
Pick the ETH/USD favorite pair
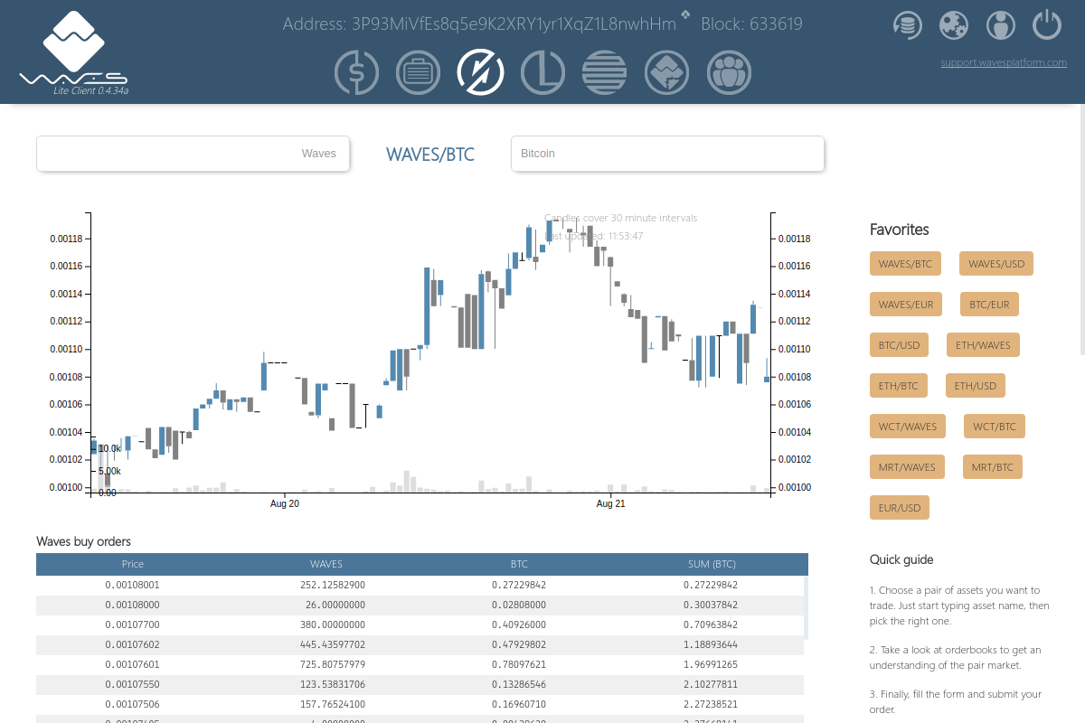[976, 386]
